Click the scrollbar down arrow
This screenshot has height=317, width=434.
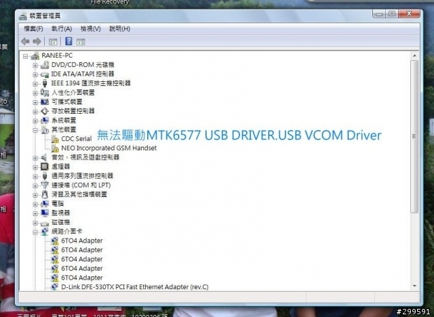pyautogui.click(x=414, y=286)
